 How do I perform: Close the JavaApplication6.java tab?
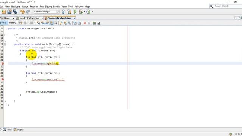tap(74, 18)
